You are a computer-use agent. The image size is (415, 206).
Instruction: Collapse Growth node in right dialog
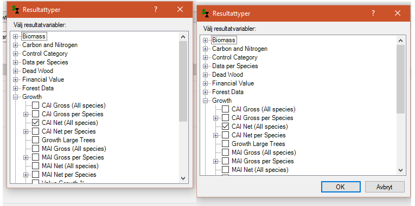tap(205, 101)
